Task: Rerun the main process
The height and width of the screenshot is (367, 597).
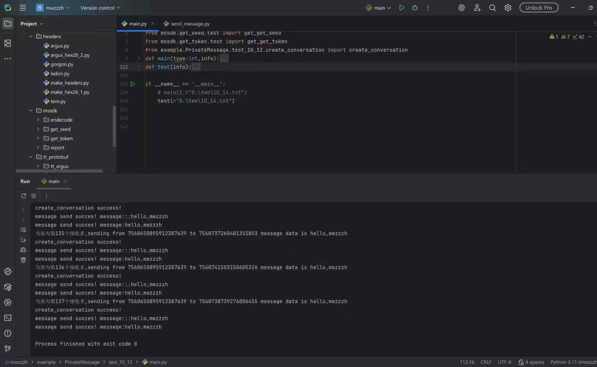Action: click(x=23, y=196)
